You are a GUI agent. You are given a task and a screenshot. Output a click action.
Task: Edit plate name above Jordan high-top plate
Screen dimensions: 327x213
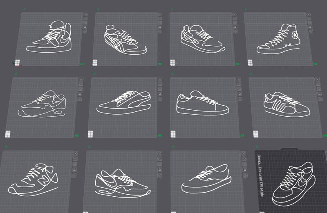pos(25,9)
